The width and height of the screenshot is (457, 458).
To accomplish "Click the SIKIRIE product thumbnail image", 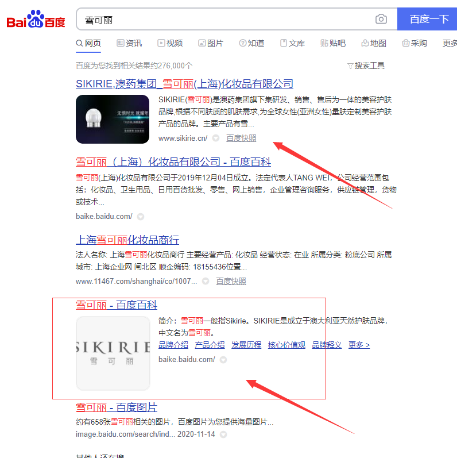I will coord(113,119).
